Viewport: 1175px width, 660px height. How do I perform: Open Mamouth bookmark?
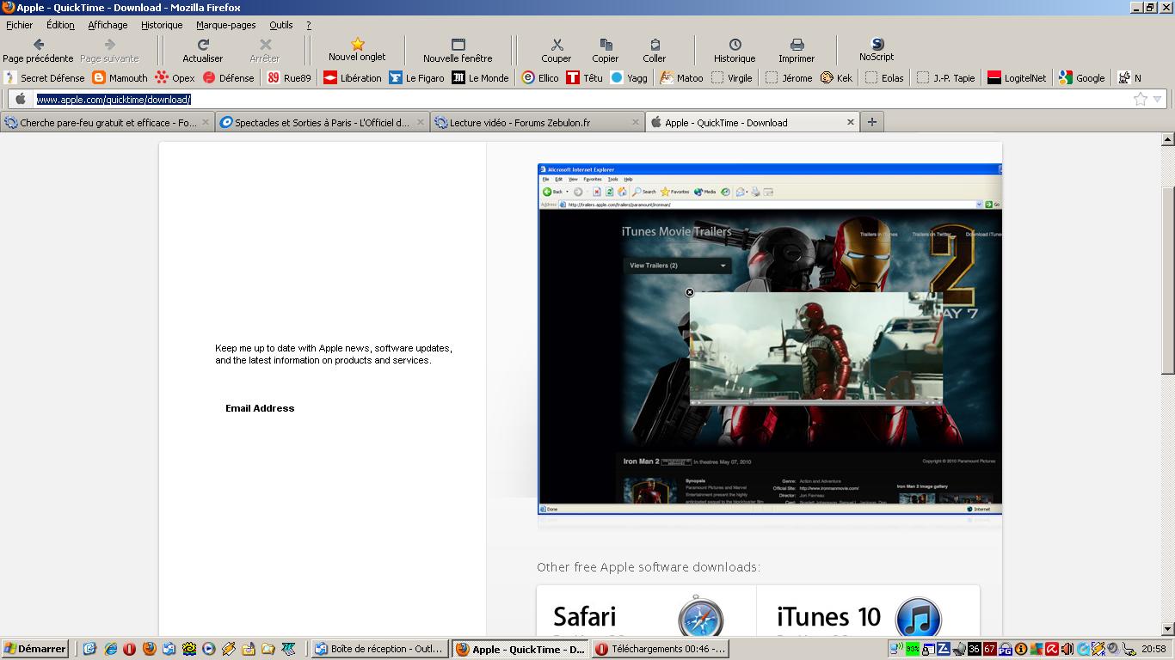coord(120,77)
